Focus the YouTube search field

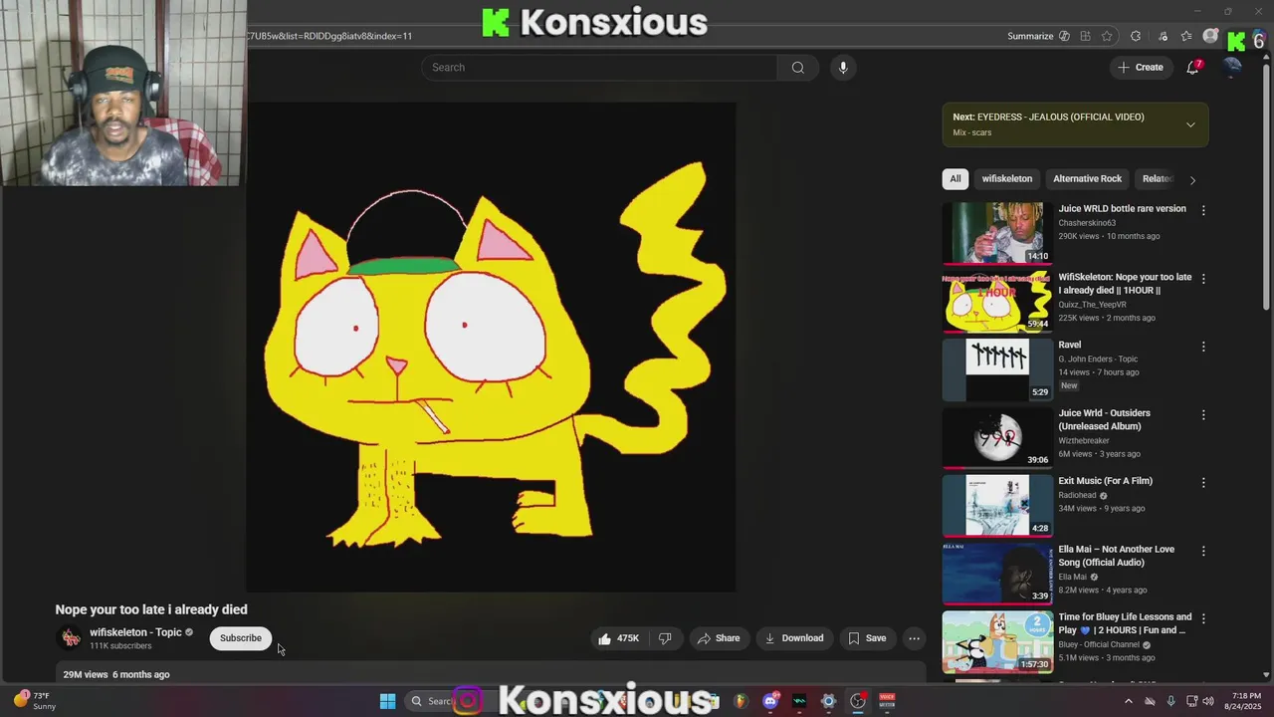(x=599, y=68)
